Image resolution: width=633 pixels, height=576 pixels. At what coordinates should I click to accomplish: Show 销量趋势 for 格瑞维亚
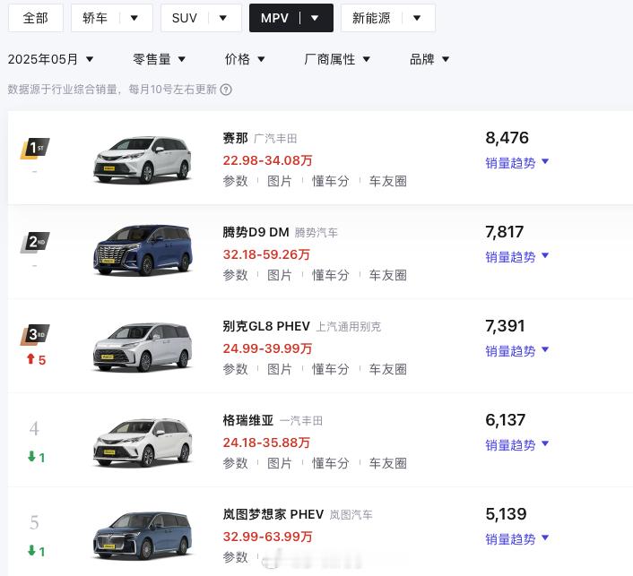517,445
